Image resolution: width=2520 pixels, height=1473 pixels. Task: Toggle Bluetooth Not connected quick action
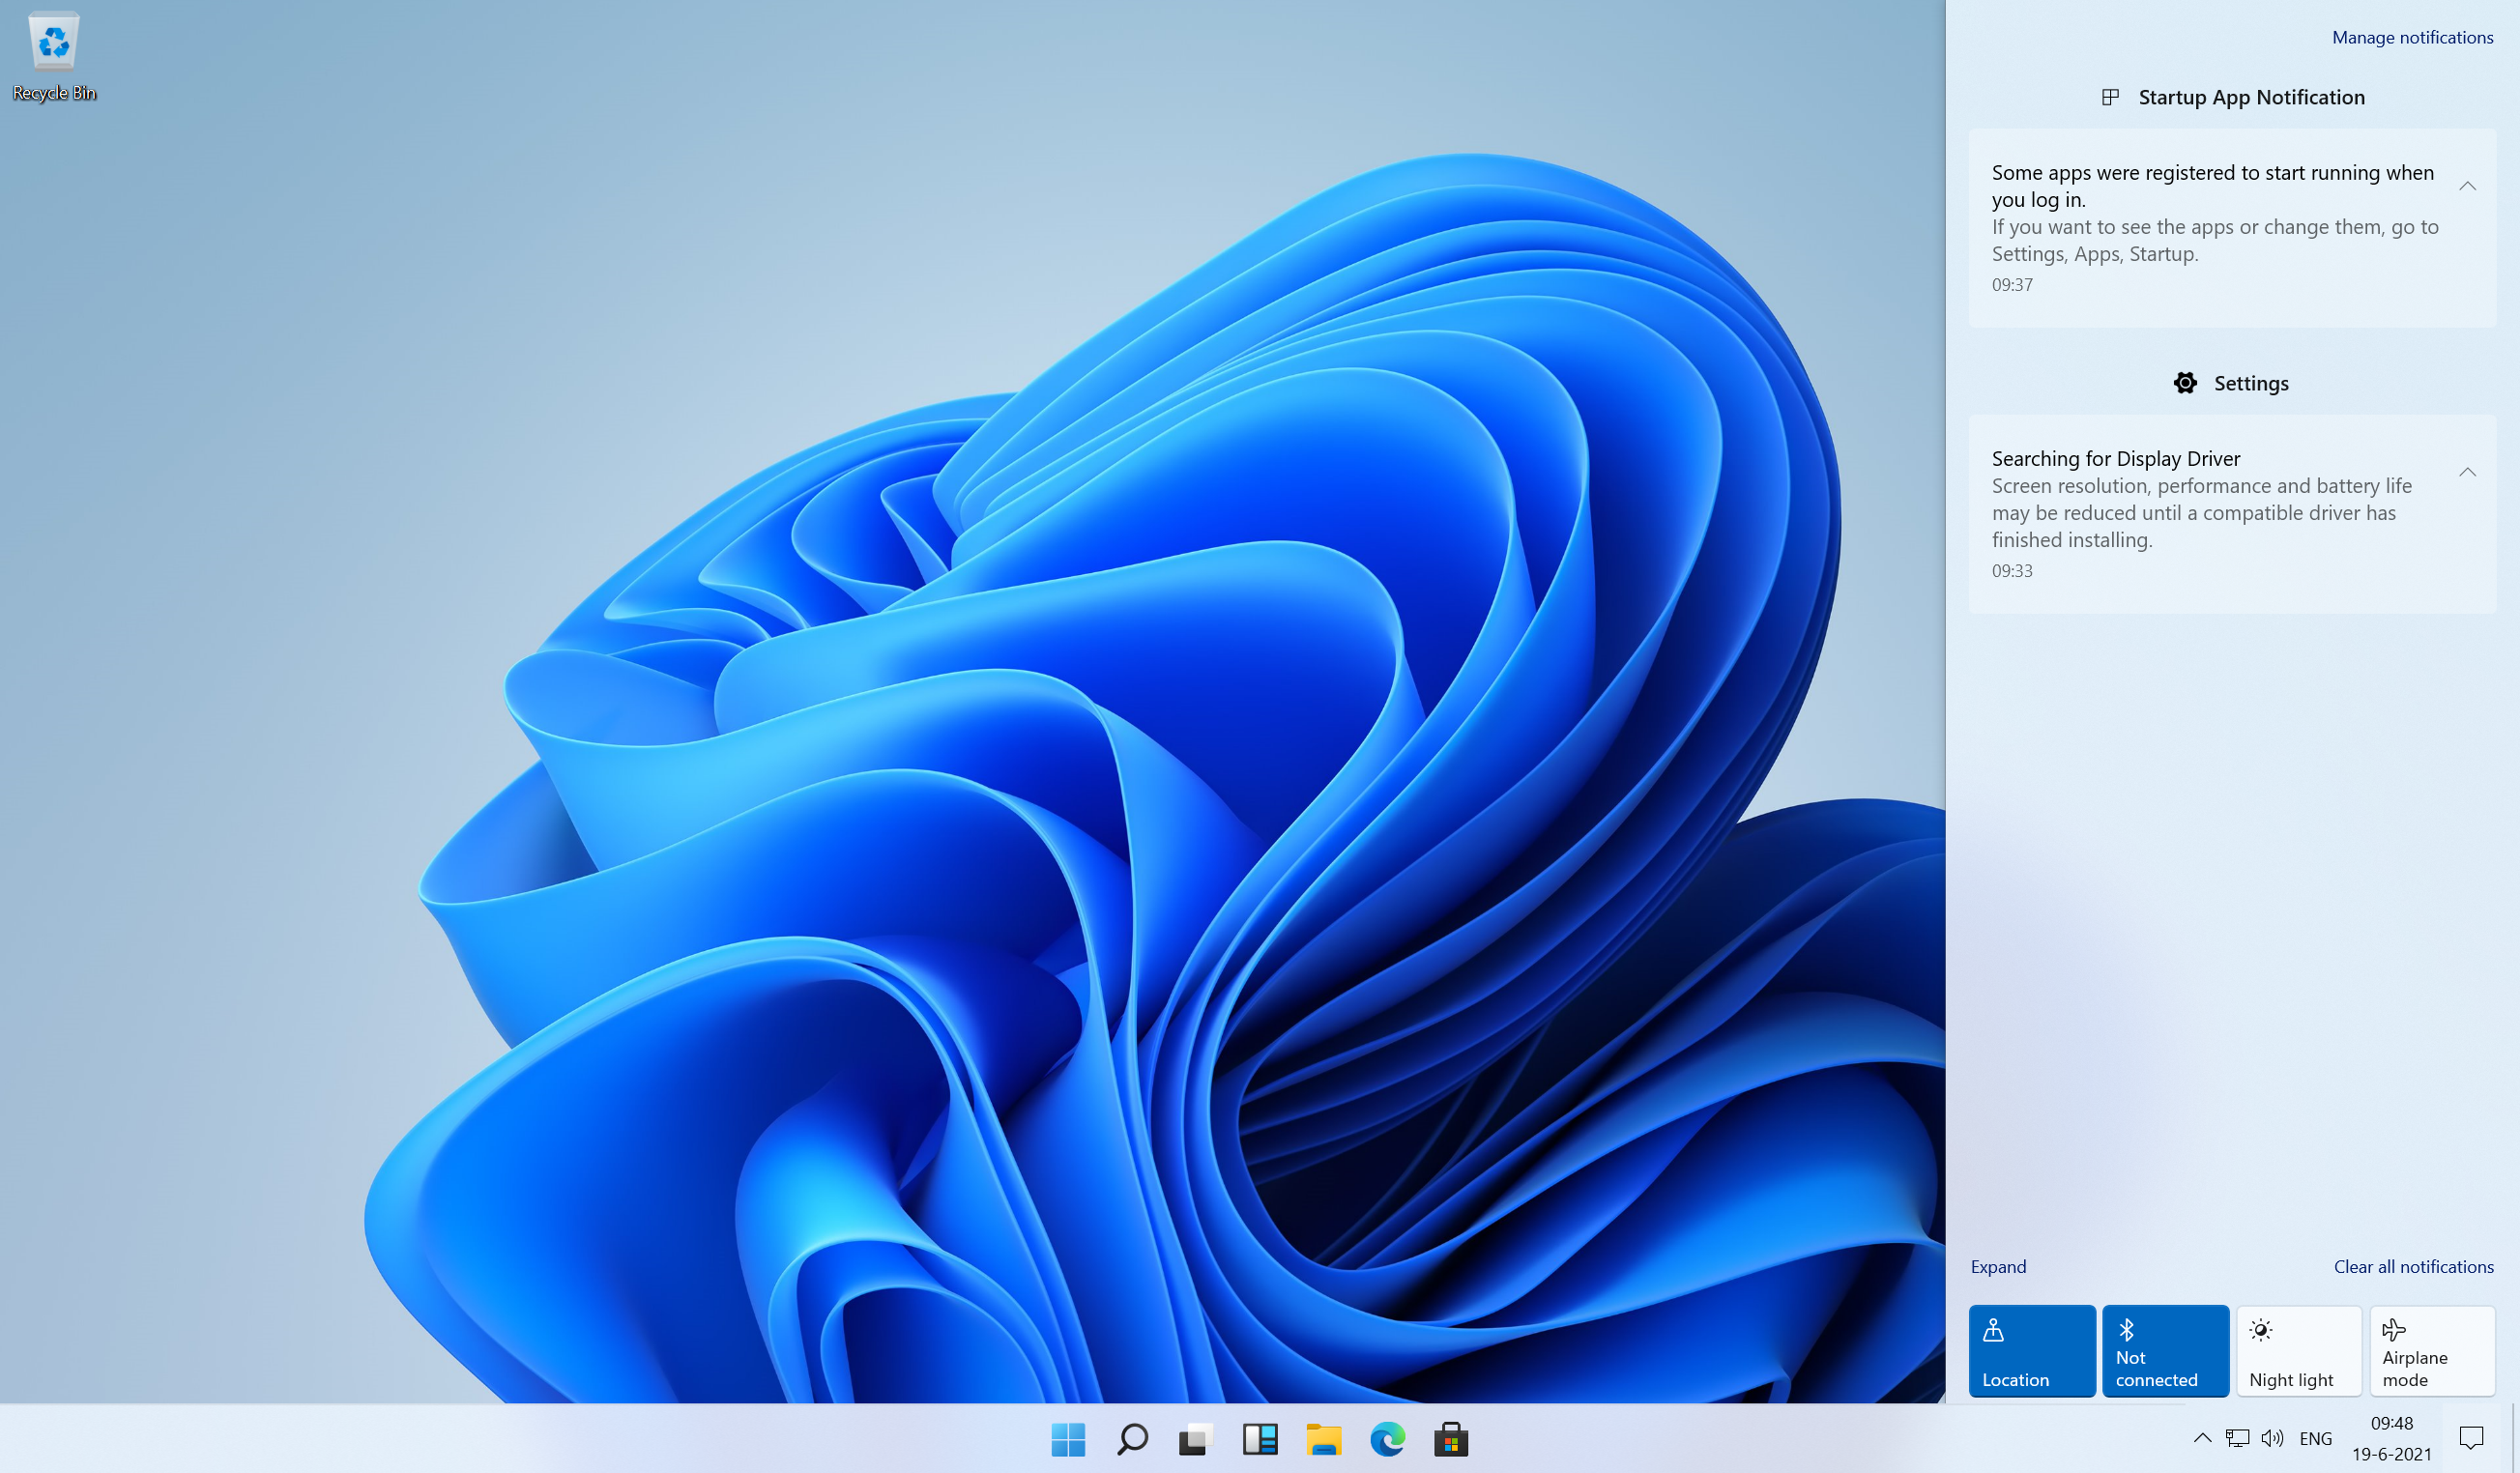click(x=2165, y=1350)
